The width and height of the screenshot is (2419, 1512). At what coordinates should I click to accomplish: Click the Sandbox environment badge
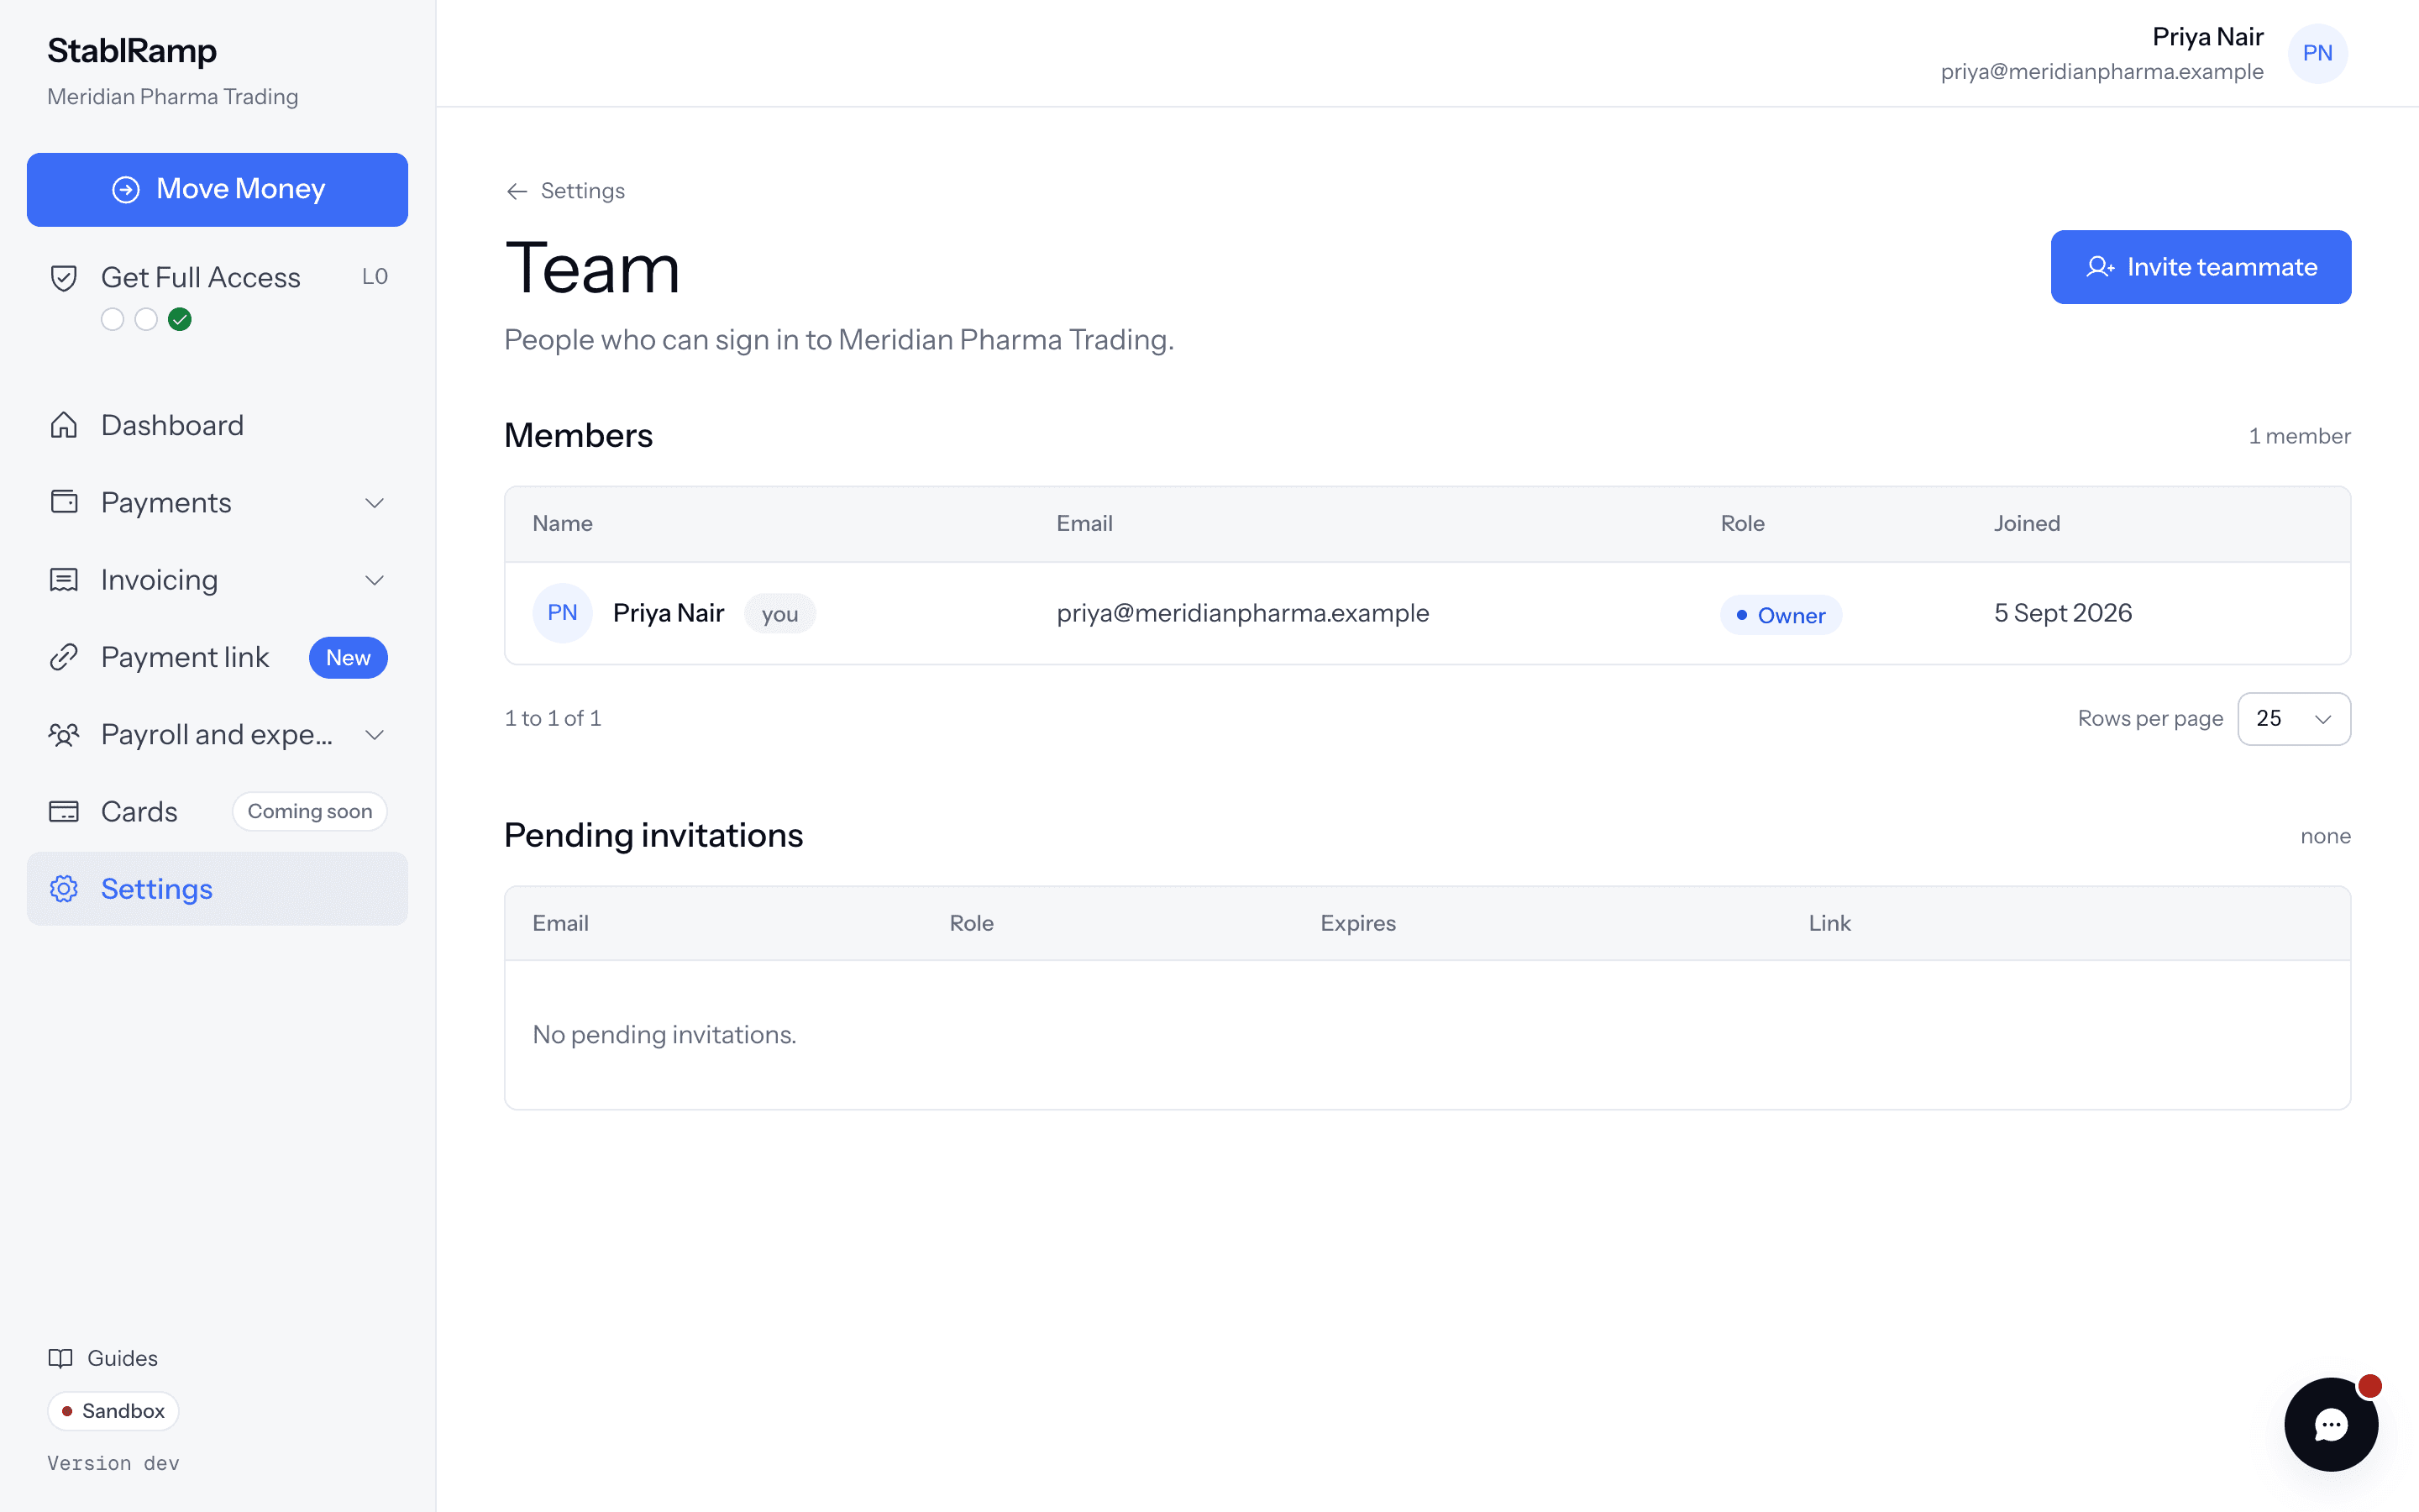coord(113,1411)
